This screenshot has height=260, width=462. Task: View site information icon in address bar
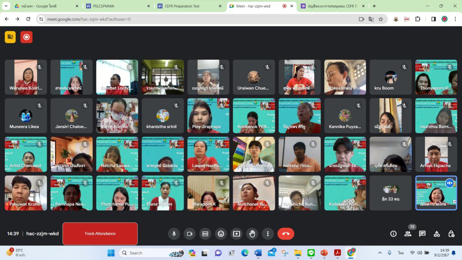[x=42, y=19]
